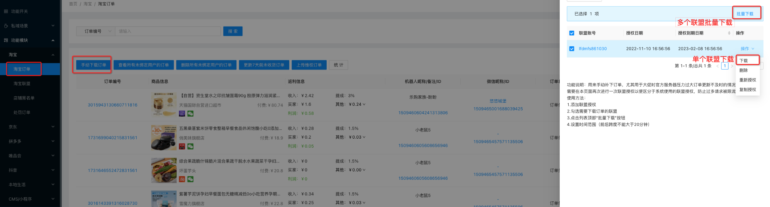Screen dimensions: 770x207
Task: Click the 更新7天前未收货订单 button
Action: pyautogui.click(x=264, y=65)
